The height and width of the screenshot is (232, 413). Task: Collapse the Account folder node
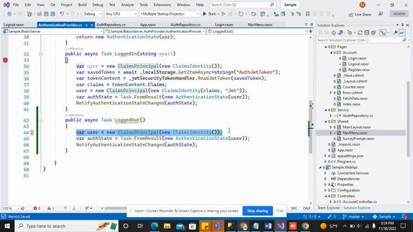coord(331,53)
